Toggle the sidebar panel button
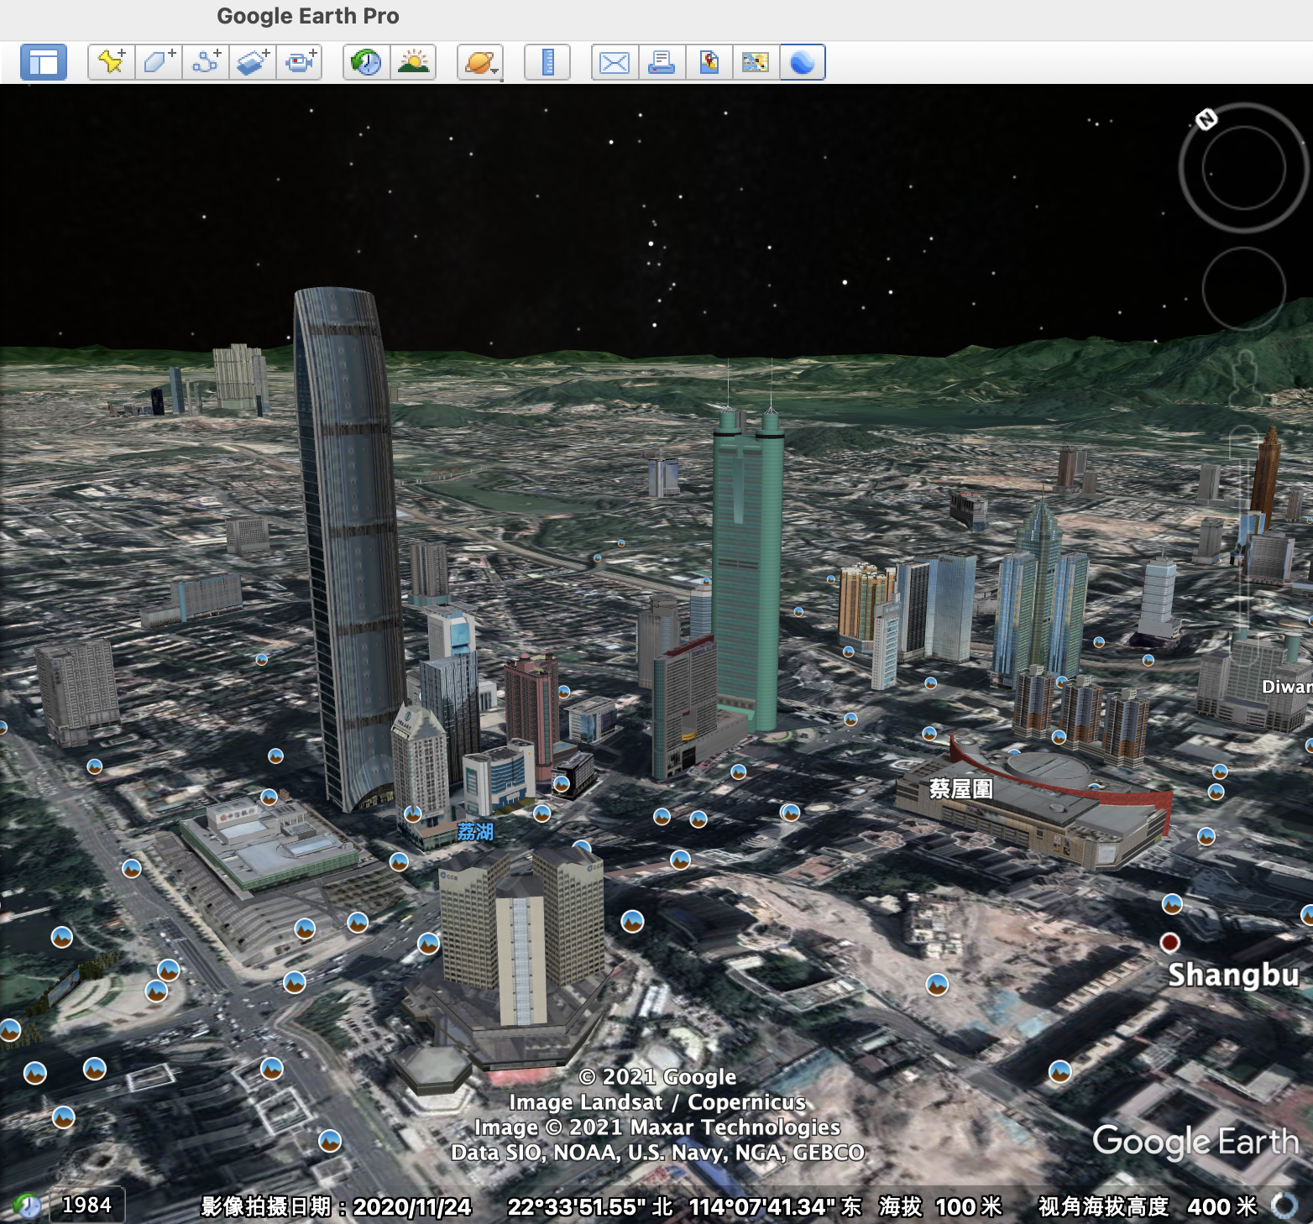This screenshot has height=1224, width=1313. coord(44,62)
